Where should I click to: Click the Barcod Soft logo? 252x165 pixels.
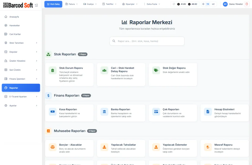tap(18, 5)
